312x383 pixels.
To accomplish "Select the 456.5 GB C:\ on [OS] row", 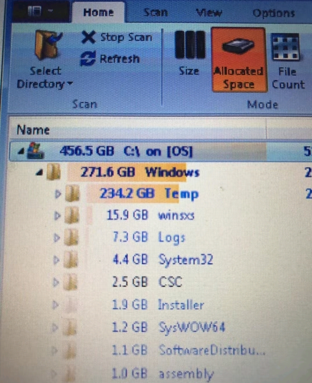I will click(161, 151).
